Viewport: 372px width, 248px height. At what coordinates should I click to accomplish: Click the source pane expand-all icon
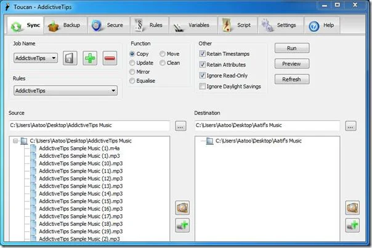pos(182,208)
